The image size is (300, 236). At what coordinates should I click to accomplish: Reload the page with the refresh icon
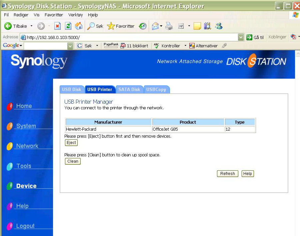pos(68,26)
